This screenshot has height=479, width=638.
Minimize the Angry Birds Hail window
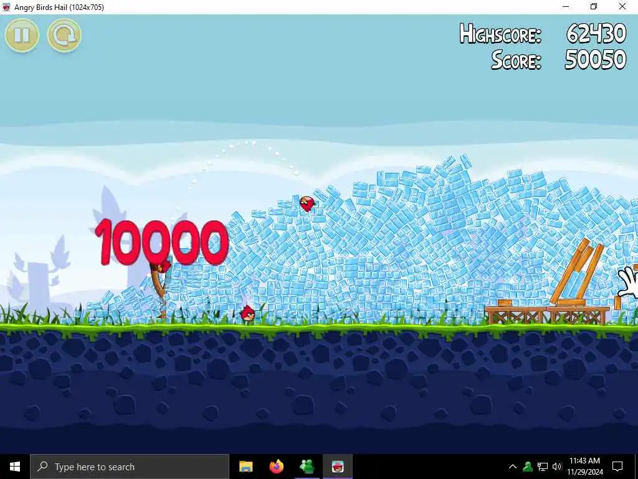(x=566, y=7)
